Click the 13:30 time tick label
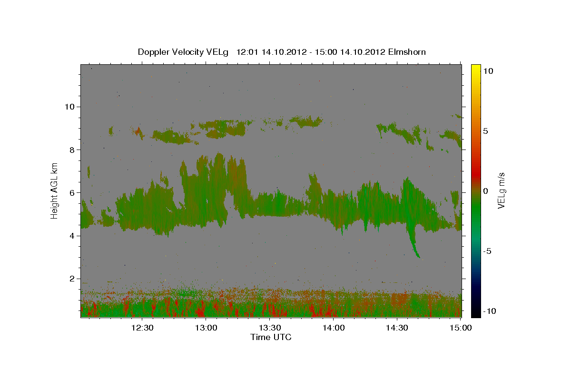571x381 pixels. (269, 328)
